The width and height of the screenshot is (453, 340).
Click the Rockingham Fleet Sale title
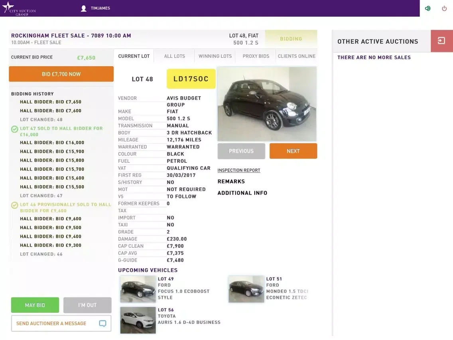pos(71,36)
